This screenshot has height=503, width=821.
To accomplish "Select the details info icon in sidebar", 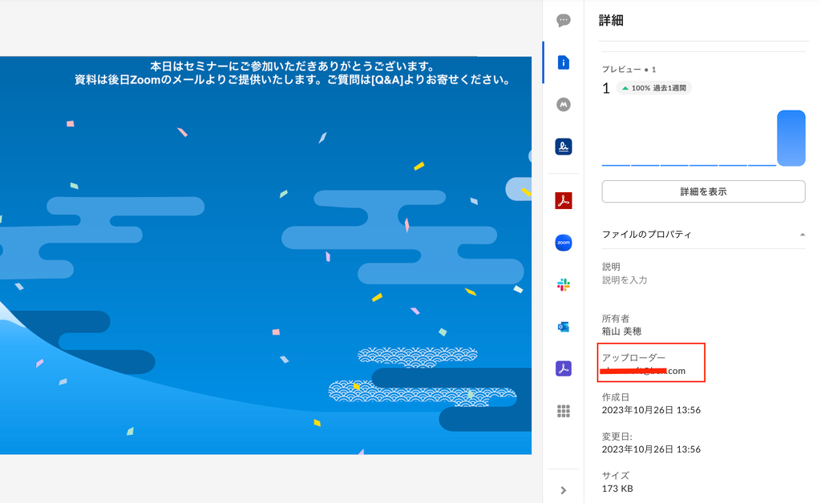I will coord(564,62).
